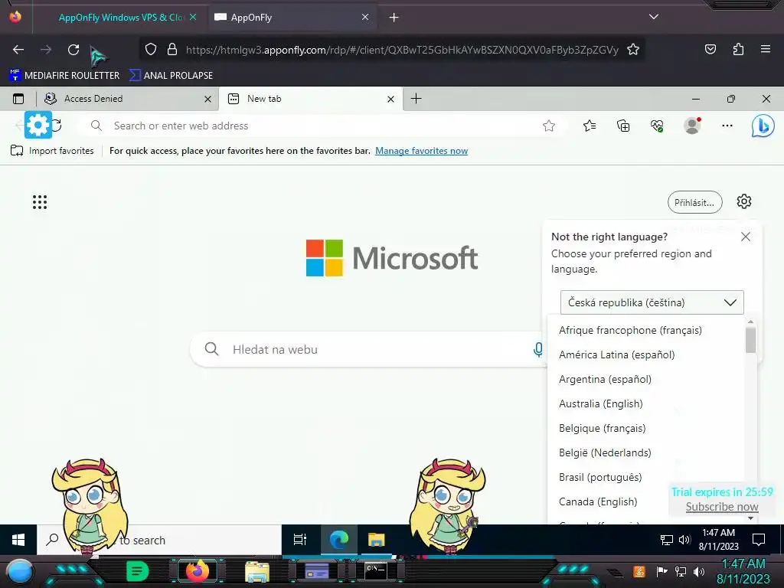The height and width of the screenshot is (588, 784).
Task: Open Edge Favorites list icon
Action: pyautogui.click(x=590, y=126)
